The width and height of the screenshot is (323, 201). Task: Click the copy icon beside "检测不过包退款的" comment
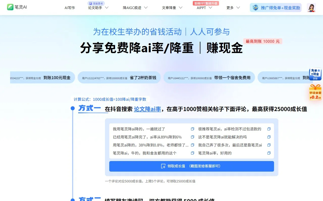click(x=269, y=129)
